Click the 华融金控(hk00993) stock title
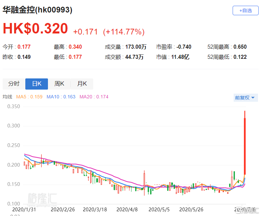The height and width of the screenshot is (216, 261). tap(37, 10)
